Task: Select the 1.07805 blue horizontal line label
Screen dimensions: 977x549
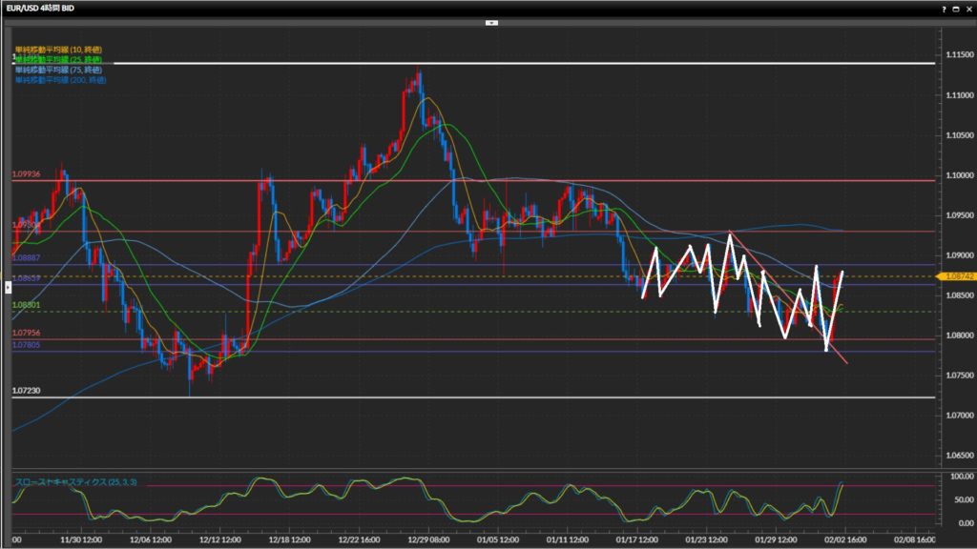Action: click(x=26, y=346)
